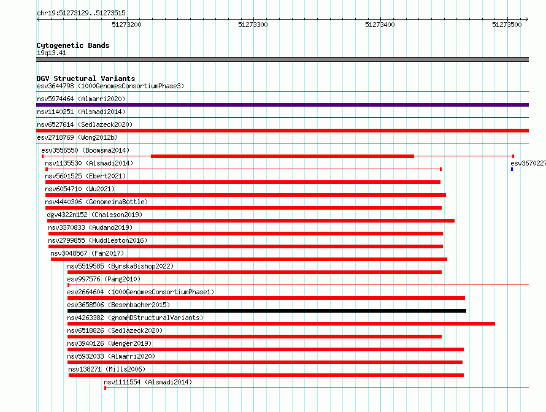This screenshot has height=412, width=546.
Task: Open nsv3370833 (Audano2019) variant label
Action: click(90, 227)
